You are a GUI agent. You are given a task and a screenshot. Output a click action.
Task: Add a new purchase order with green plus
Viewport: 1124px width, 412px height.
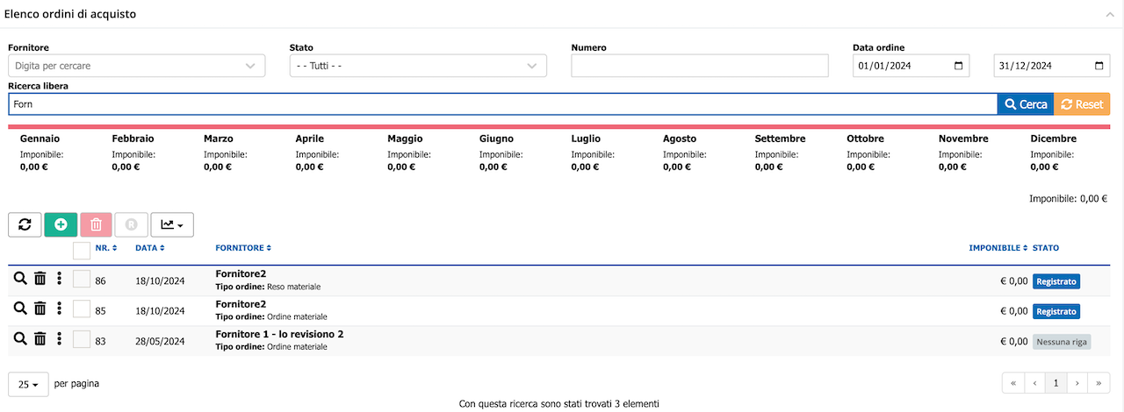click(x=61, y=224)
